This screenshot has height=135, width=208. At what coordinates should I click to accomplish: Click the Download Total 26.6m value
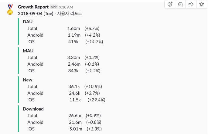click(75, 116)
